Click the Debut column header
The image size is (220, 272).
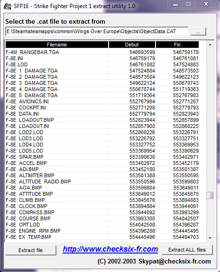pyautogui.click(x=132, y=45)
